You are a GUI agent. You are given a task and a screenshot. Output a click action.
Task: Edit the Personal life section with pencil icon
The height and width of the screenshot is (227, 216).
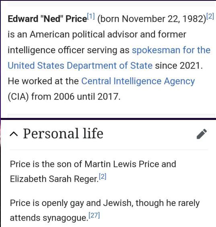coord(202,134)
